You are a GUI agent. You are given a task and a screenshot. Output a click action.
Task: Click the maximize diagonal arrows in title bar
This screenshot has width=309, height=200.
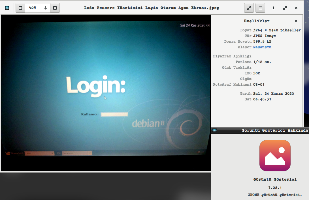(285, 8)
